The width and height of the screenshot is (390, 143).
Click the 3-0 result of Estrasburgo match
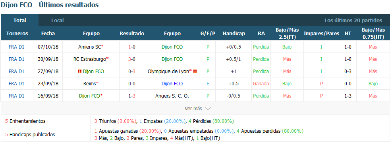pos(132,59)
